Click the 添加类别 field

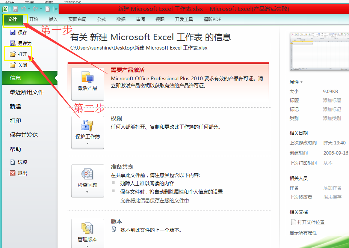332,118
